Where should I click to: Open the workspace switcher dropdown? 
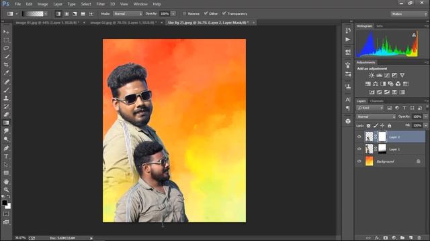point(408,13)
